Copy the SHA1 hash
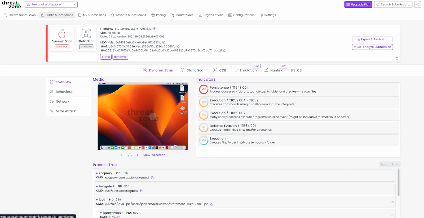The width and height of the screenshot is (424, 218). [178, 46]
